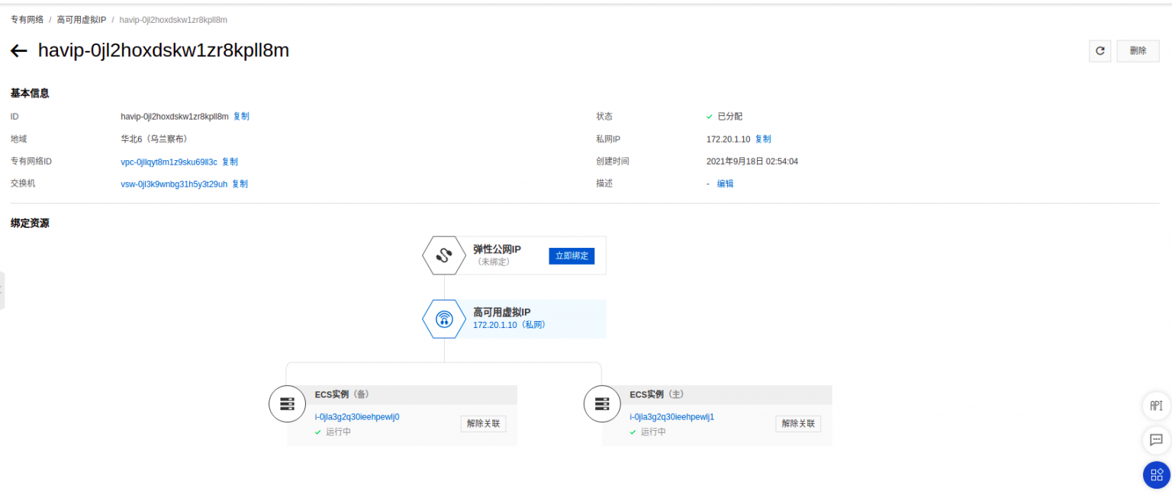Copy the 私网IP value 172.20.1.10

click(762, 139)
